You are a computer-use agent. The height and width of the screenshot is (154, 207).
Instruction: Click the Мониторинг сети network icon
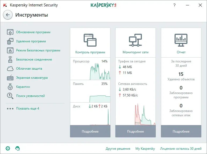click(x=135, y=40)
